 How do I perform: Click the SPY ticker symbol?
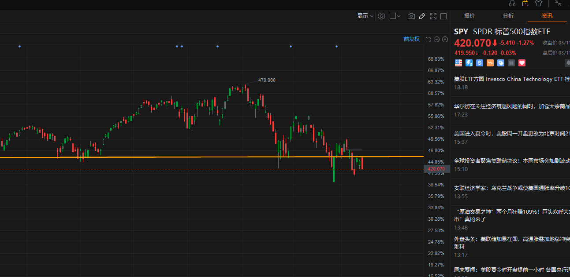[x=461, y=32]
